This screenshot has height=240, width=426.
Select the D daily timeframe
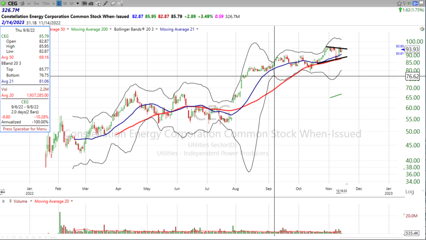point(59,4)
